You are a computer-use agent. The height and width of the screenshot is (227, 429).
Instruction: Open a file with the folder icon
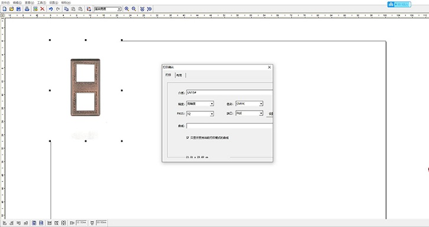(x=11, y=9)
